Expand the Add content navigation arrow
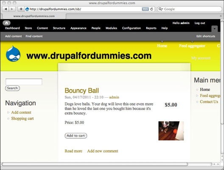 [8, 113]
